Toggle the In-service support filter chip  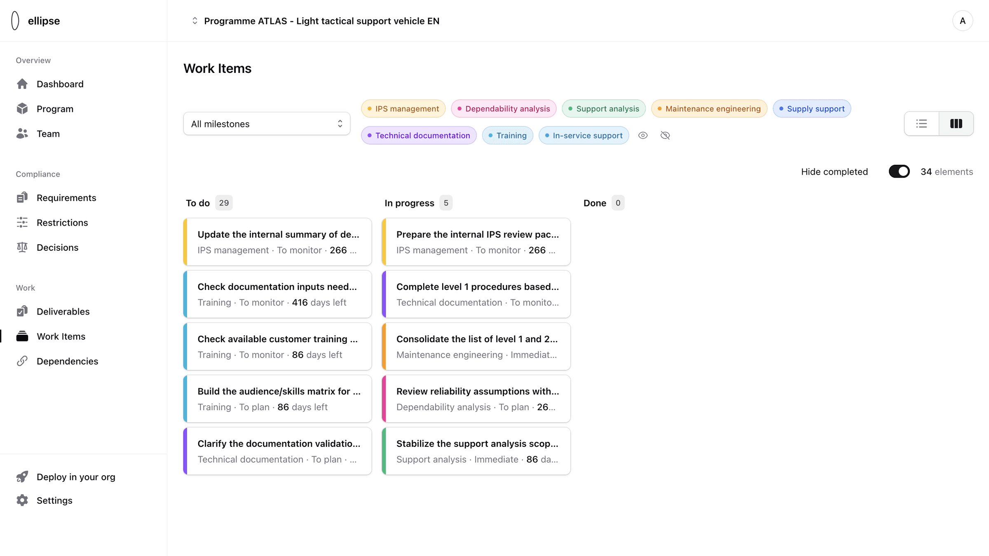click(x=584, y=135)
